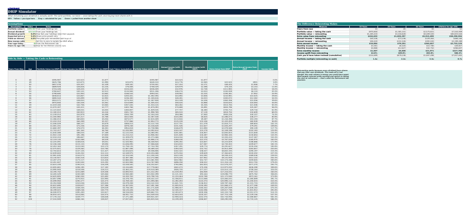Select the Assumptions section header

pyautogui.click(x=143, y=24)
